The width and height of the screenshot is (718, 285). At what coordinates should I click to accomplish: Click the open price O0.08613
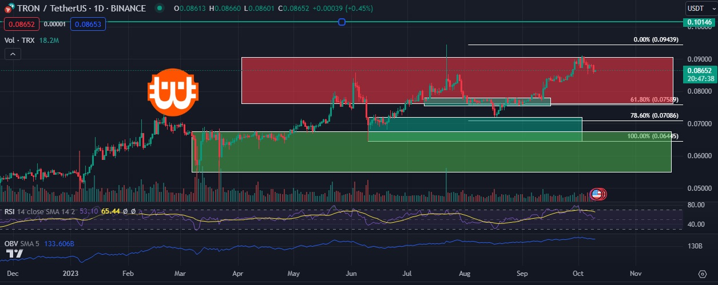(189, 9)
